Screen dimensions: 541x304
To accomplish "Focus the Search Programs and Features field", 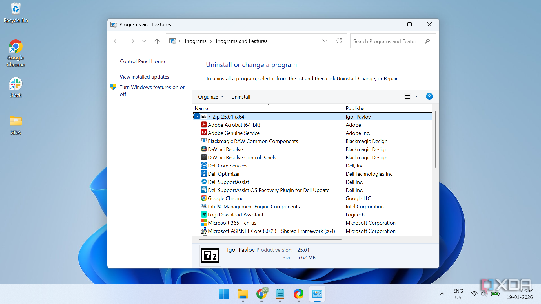I will point(393,41).
